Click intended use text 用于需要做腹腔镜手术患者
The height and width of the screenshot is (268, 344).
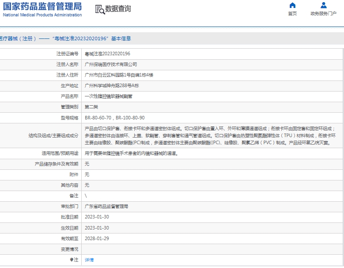132,153
